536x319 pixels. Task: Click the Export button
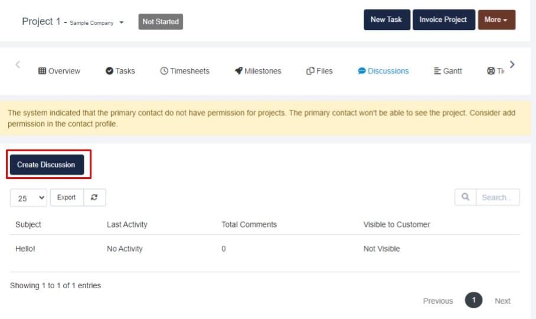pos(66,198)
